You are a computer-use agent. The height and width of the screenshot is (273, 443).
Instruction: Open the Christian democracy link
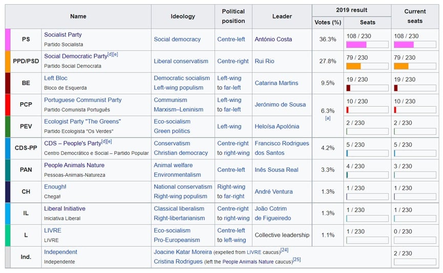click(181, 153)
